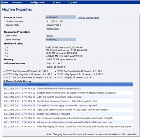Select the FCN 06 Wide Screen capture row
The width and height of the screenshot is (168, 140).
[68, 110]
